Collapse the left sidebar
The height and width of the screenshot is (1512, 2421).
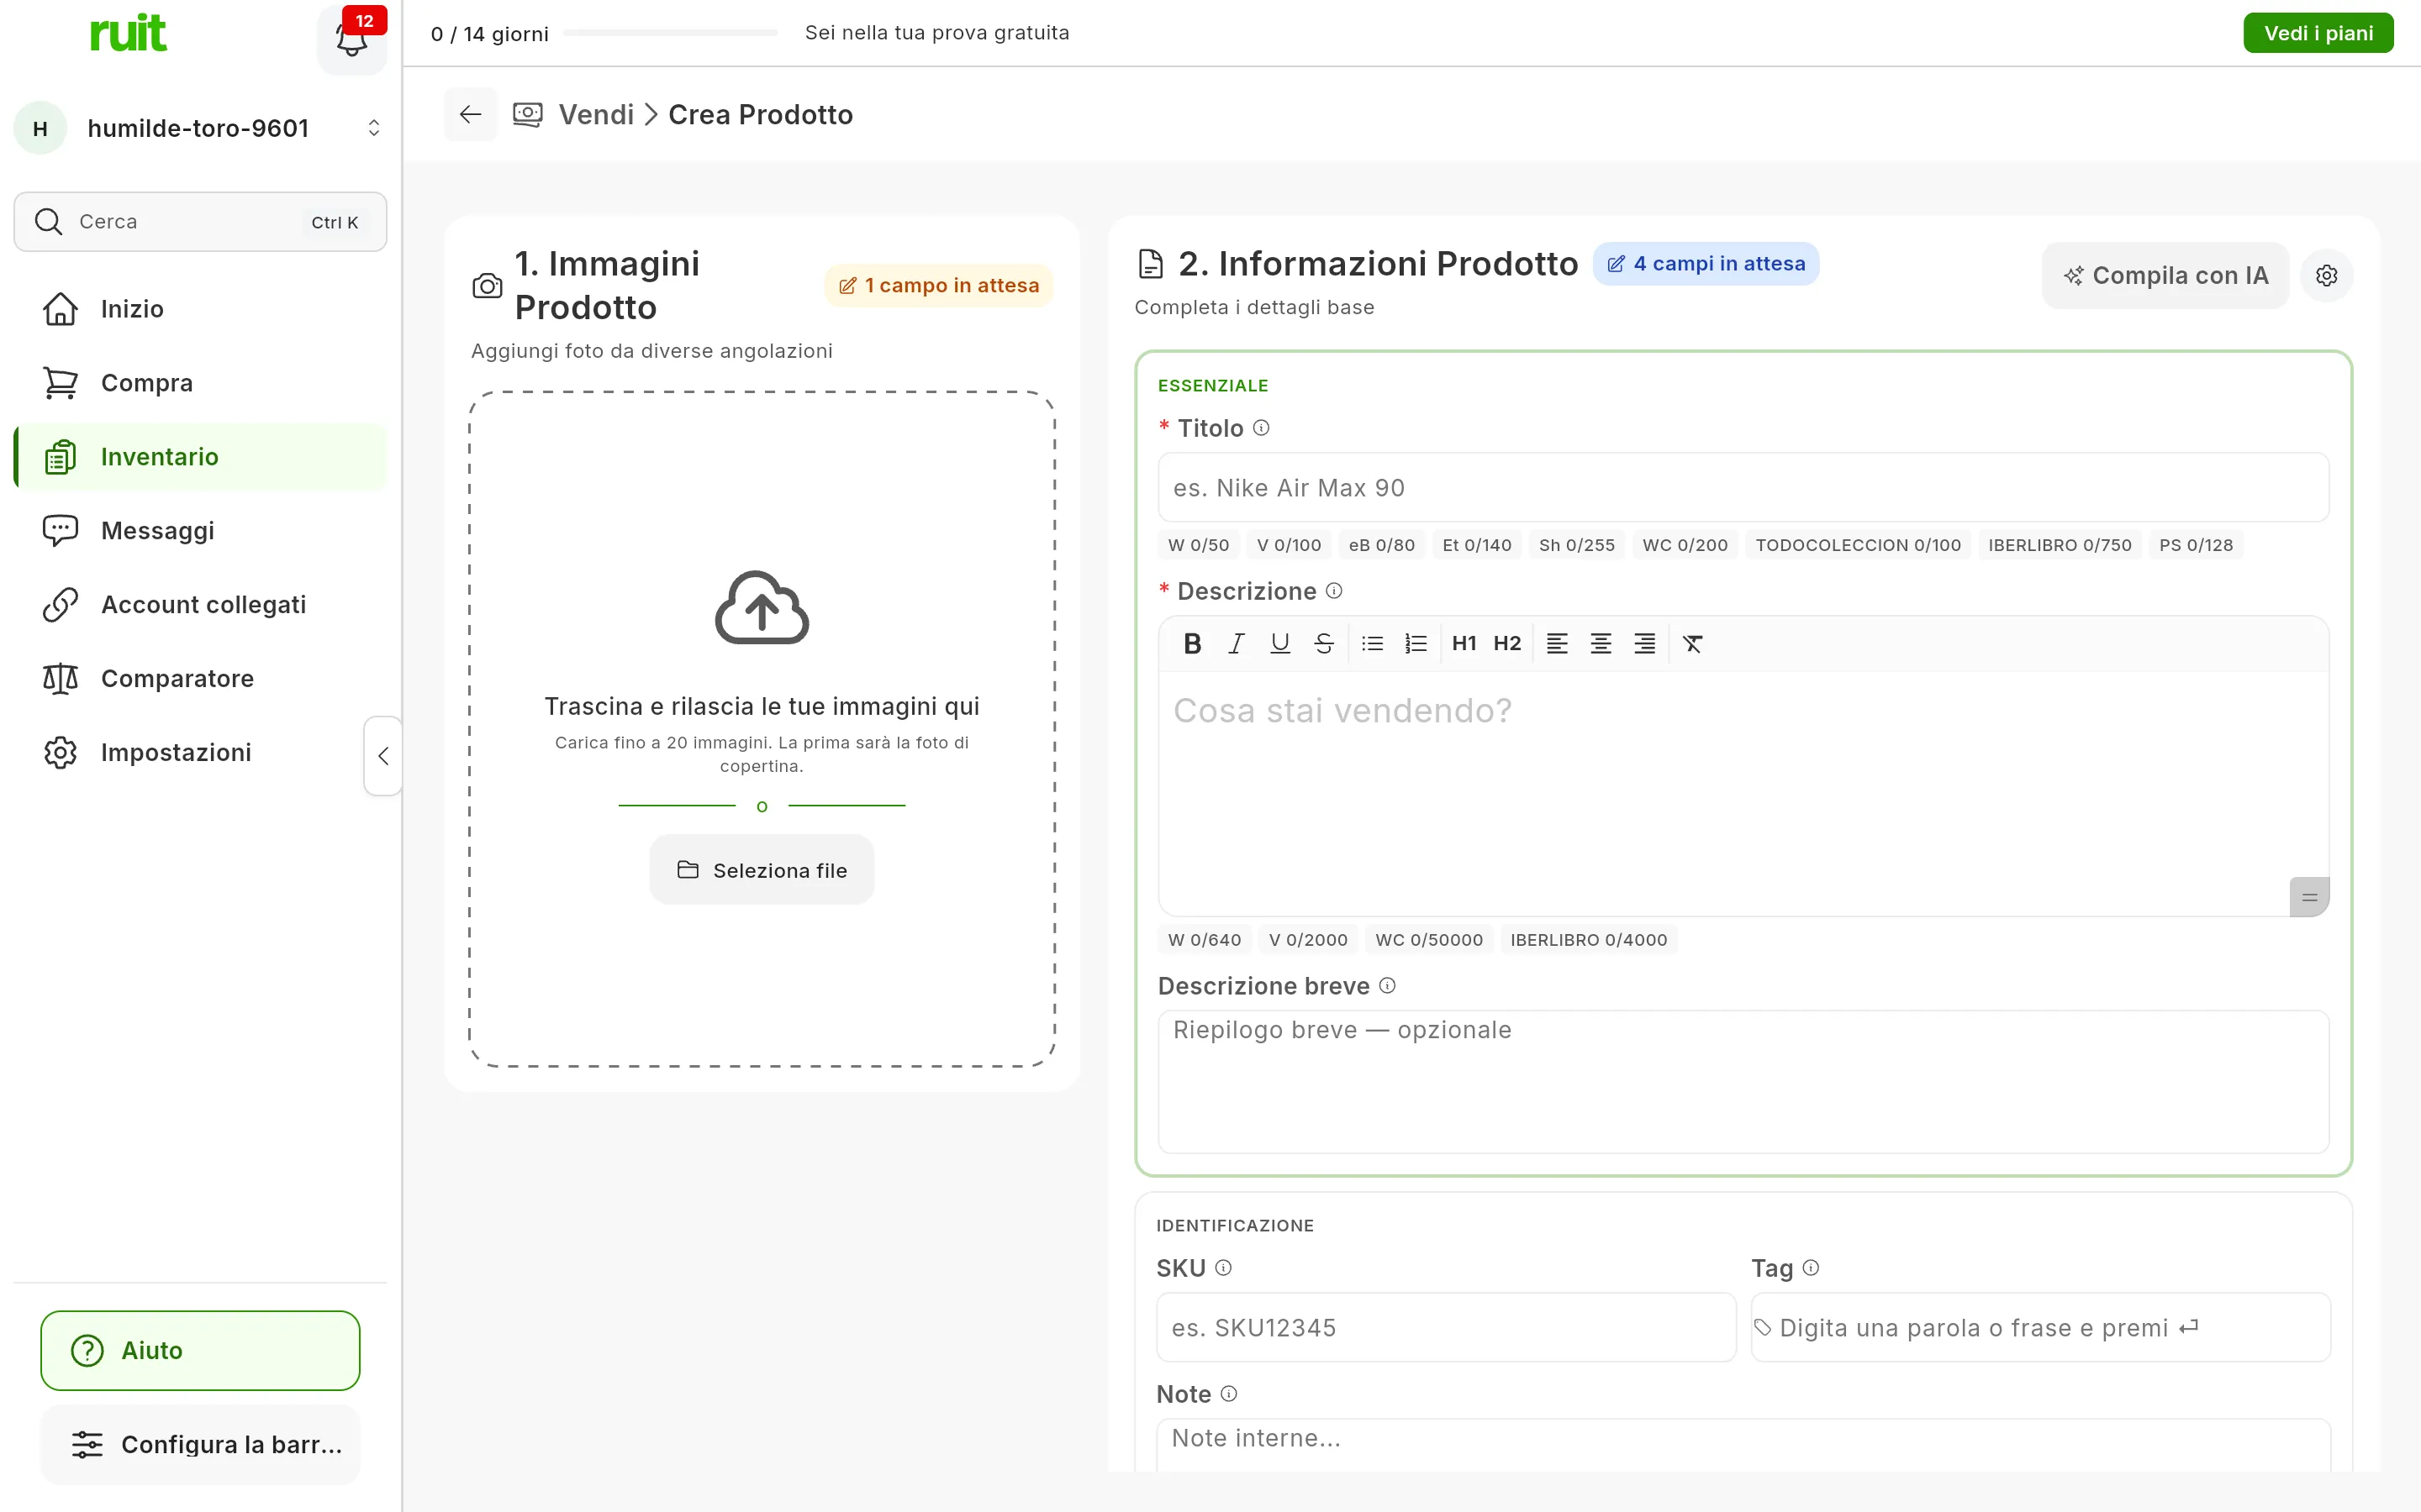[x=383, y=756]
